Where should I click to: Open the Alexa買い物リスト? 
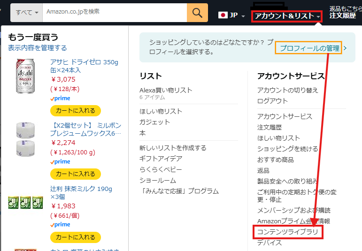click(x=166, y=90)
